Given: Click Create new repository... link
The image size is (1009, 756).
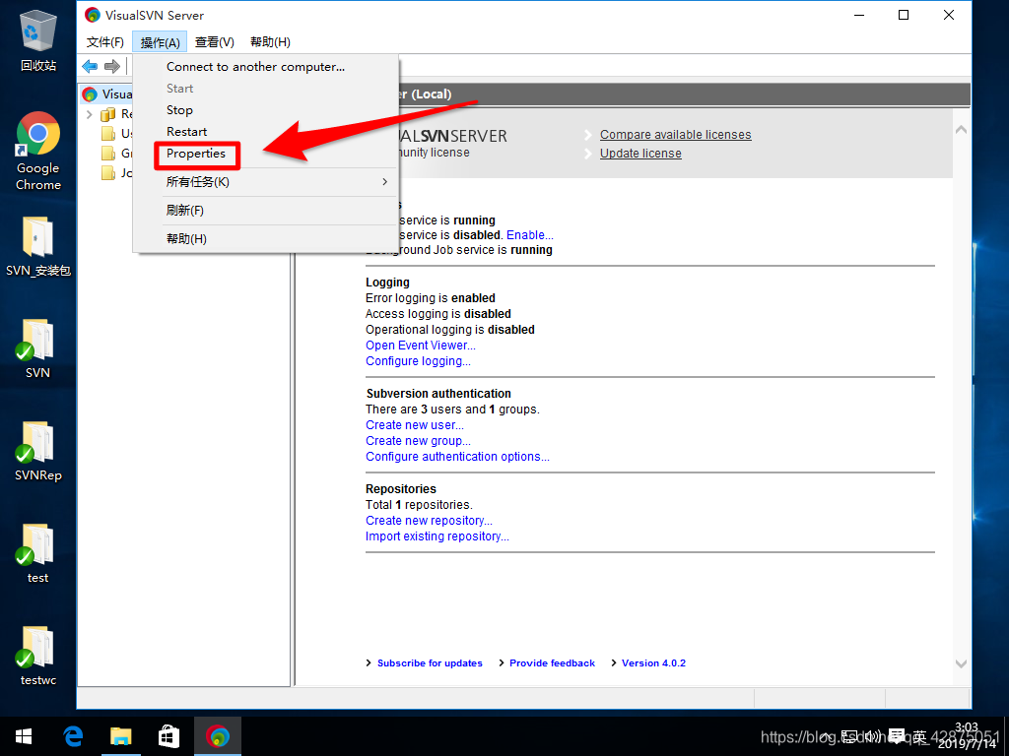Looking at the screenshot, I should pos(429,521).
